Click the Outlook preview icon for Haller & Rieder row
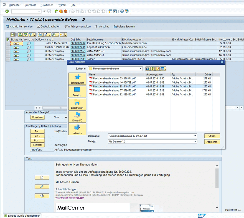244x218 pixels. (x=29, y=43)
